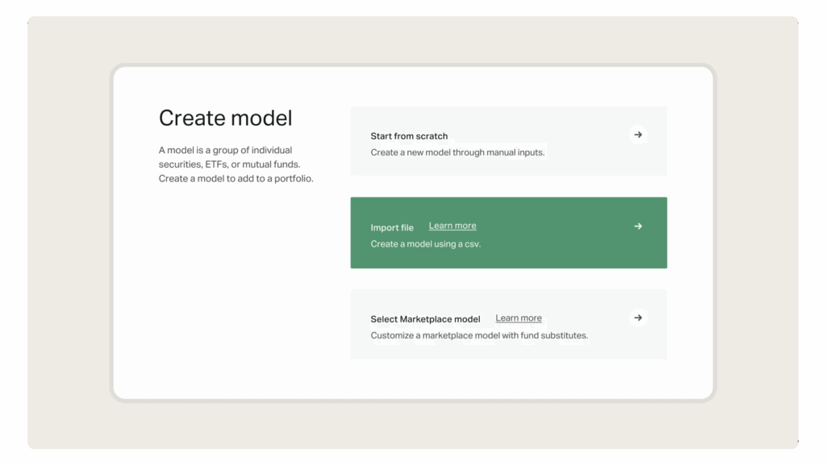
Task: Click the arrow icon on Start from scratch card
Action: [638, 135]
